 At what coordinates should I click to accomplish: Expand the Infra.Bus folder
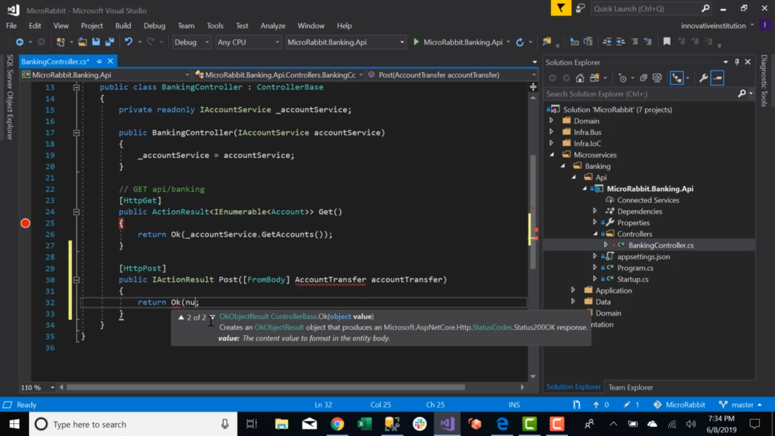click(552, 132)
